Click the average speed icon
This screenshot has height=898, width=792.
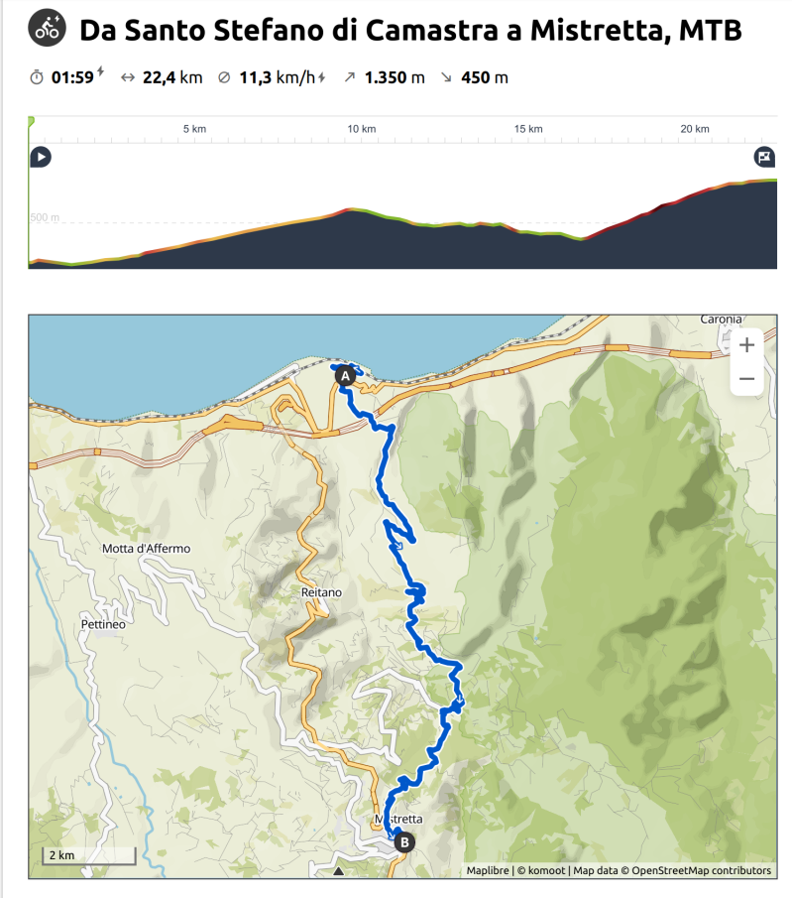[x=224, y=77]
